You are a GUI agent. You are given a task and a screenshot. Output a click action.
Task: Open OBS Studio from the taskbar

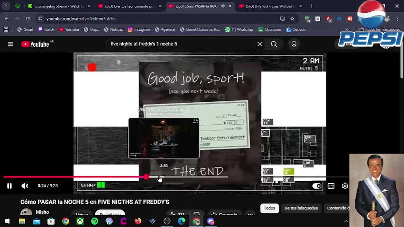click(x=167, y=221)
